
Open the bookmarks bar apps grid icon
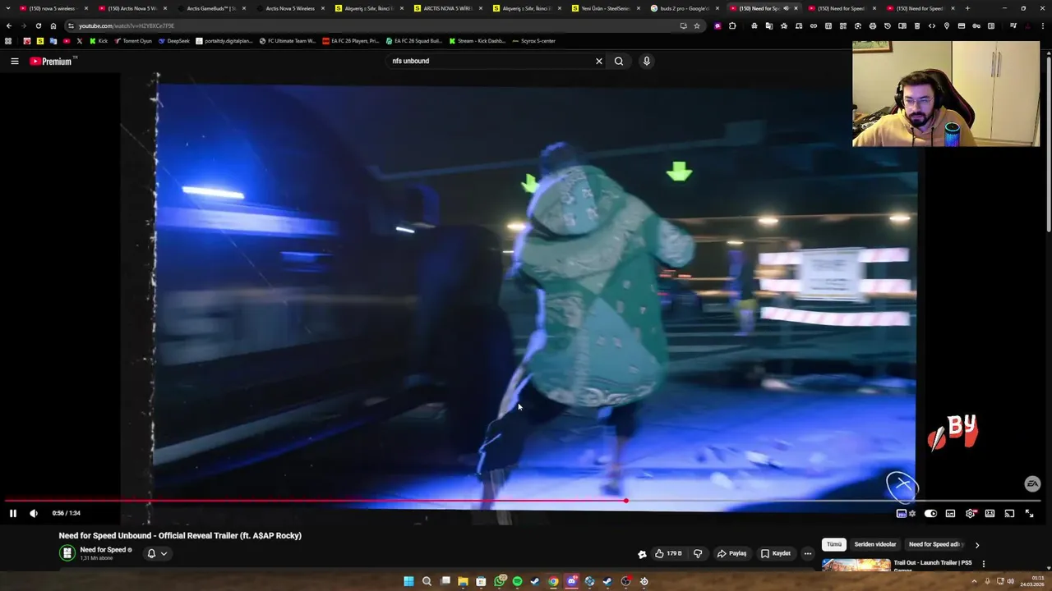[x=9, y=40]
